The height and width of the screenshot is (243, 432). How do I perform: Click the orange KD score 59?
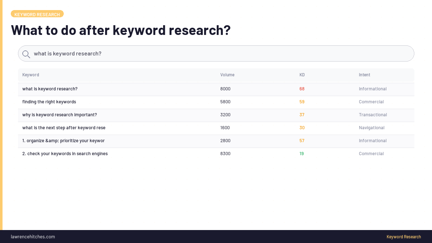pyautogui.click(x=302, y=102)
